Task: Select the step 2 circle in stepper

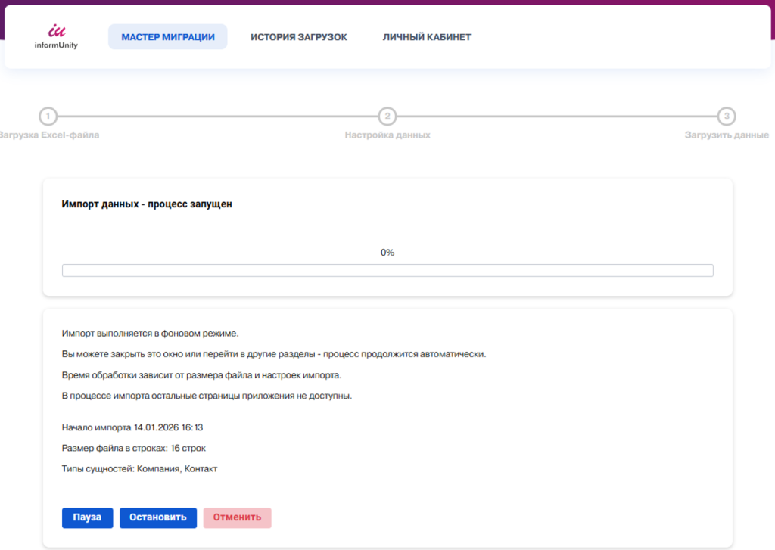Action: point(387,117)
